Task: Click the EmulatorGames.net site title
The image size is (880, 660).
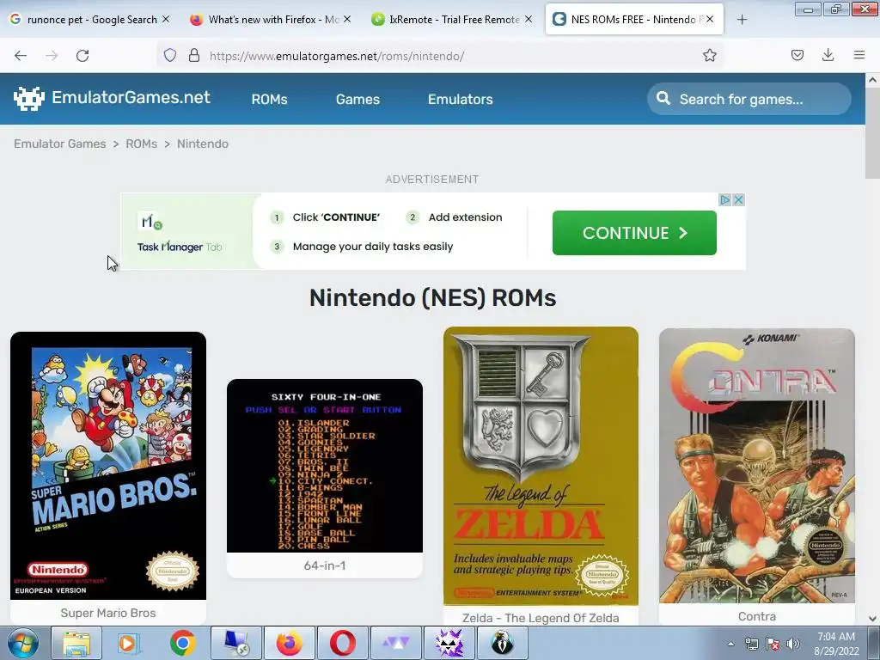Action: pos(131,98)
